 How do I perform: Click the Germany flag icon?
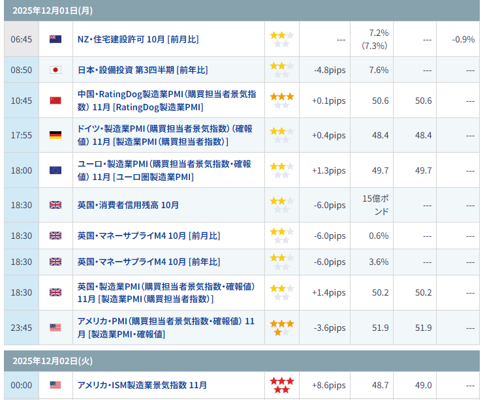(55, 135)
